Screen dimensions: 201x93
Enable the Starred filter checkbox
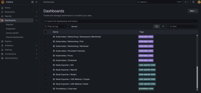point(69,27)
